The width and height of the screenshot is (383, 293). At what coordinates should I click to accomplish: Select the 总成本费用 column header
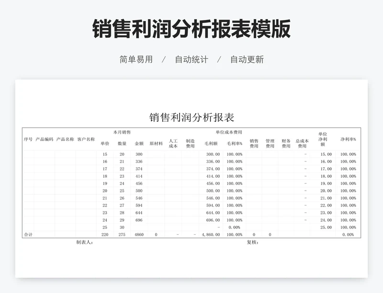[x=302, y=143]
